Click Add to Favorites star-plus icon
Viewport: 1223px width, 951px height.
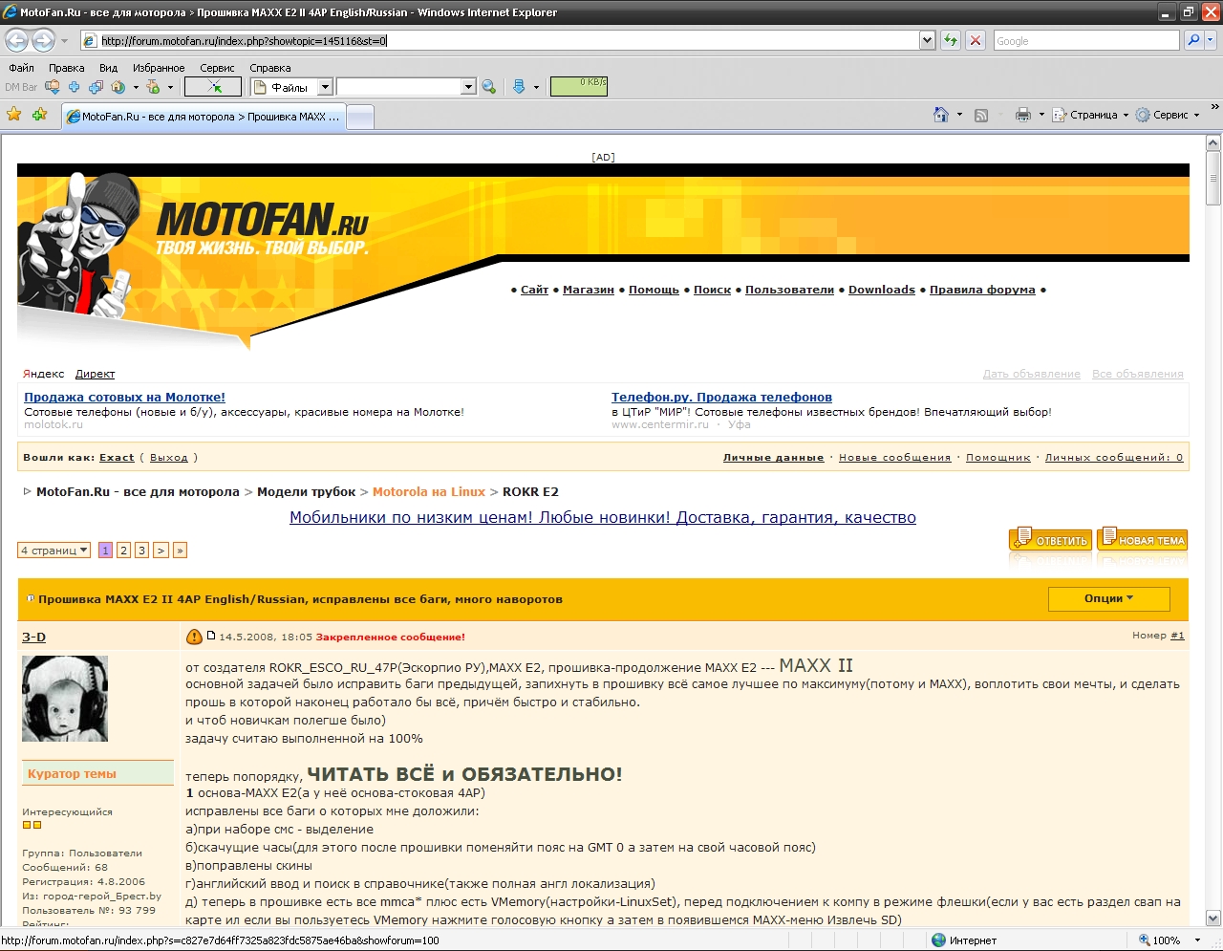pos(39,115)
